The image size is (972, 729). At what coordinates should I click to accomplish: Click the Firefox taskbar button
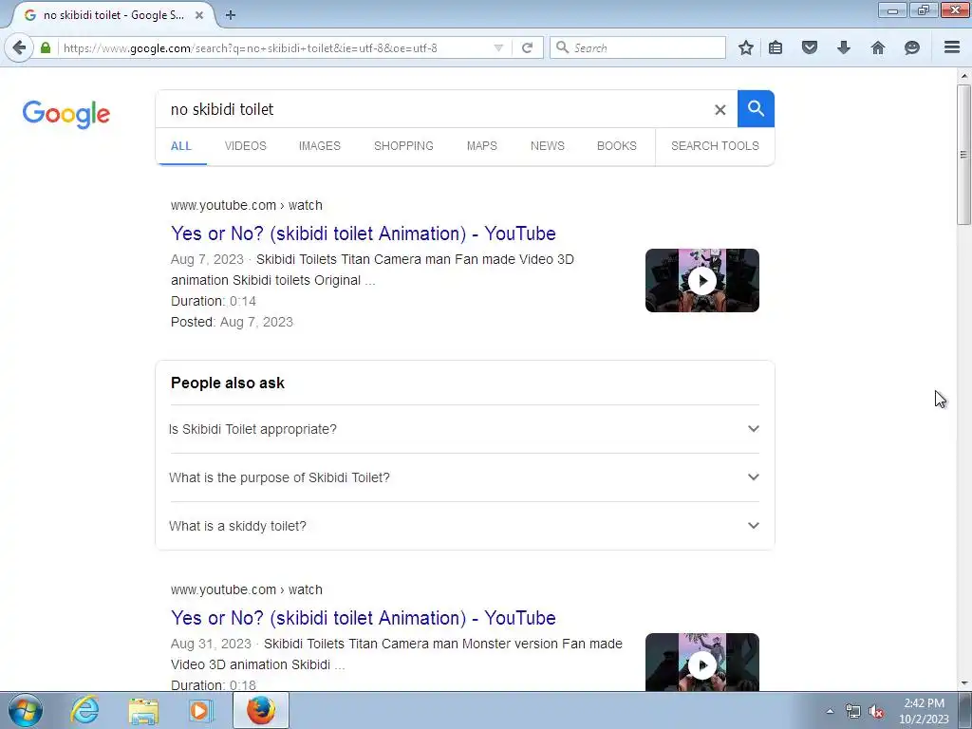tap(260, 710)
